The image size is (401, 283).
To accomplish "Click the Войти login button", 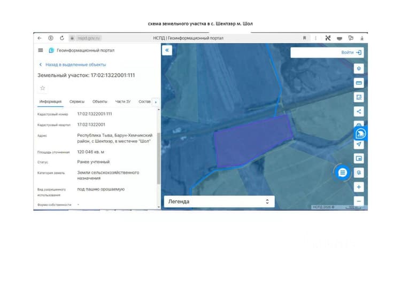I will pyautogui.click(x=351, y=52).
